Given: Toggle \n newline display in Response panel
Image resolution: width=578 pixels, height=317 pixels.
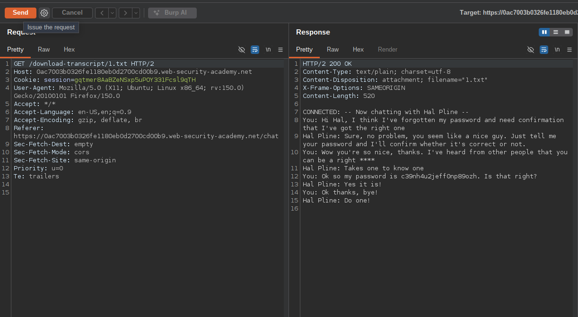Looking at the screenshot, I should click(557, 50).
